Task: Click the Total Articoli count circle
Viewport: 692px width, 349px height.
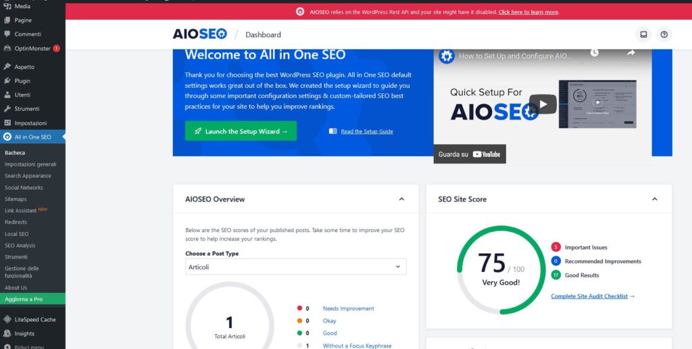Action: point(230,326)
